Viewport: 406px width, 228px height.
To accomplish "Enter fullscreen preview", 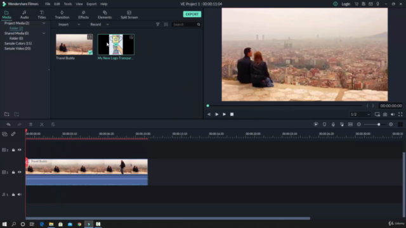I will [x=400, y=114].
